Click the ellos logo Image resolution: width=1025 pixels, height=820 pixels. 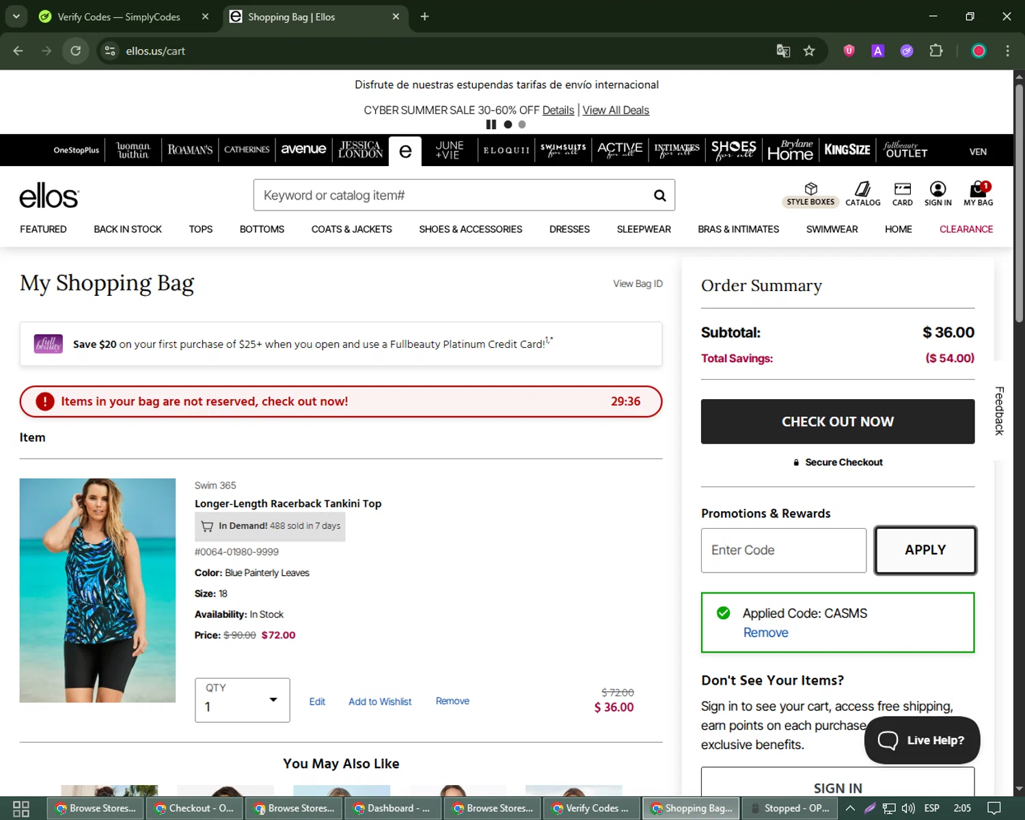click(x=49, y=196)
